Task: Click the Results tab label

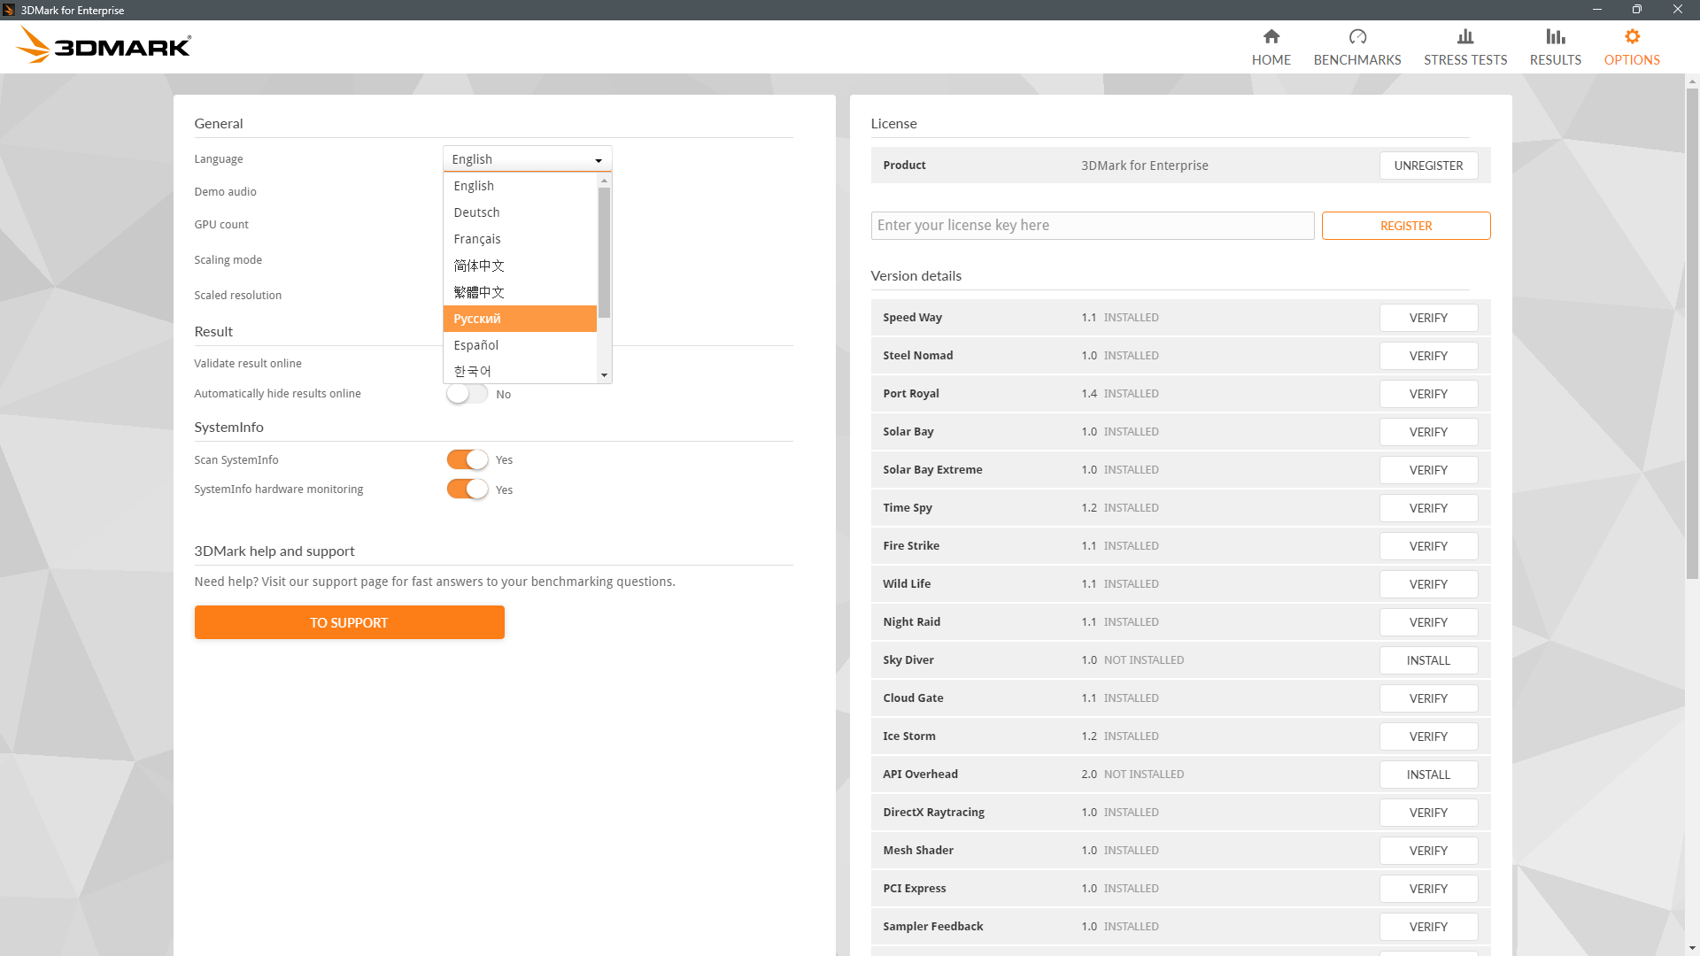Action: (1555, 60)
